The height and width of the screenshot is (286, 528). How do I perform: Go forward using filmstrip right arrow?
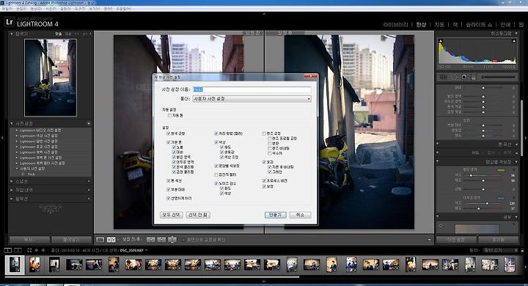pyautogui.click(x=43, y=250)
